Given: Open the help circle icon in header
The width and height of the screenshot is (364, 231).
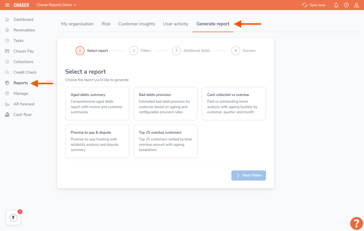Looking at the screenshot, I should [346, 5].
